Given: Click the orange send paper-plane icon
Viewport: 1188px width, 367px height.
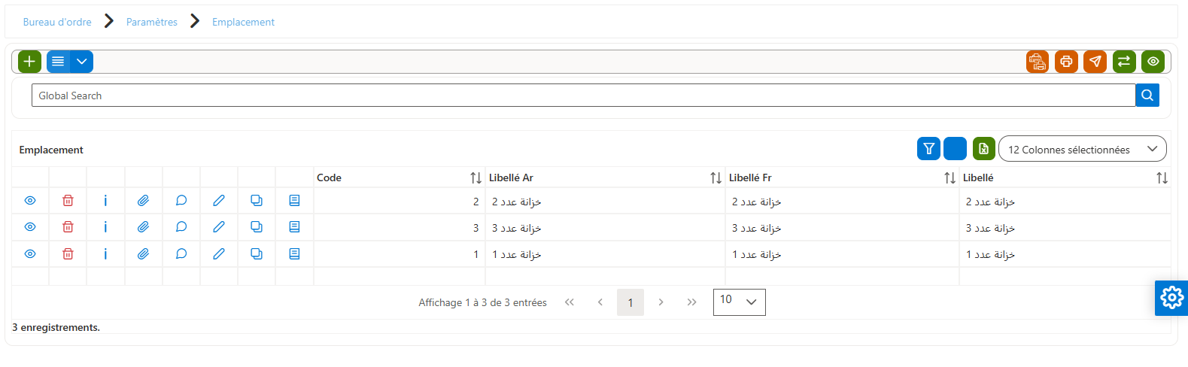Looking at the screenshot, I should tap(1095, 62).
